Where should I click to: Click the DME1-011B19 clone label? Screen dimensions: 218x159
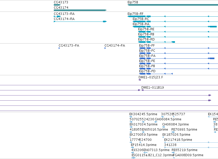pos(153,88)
